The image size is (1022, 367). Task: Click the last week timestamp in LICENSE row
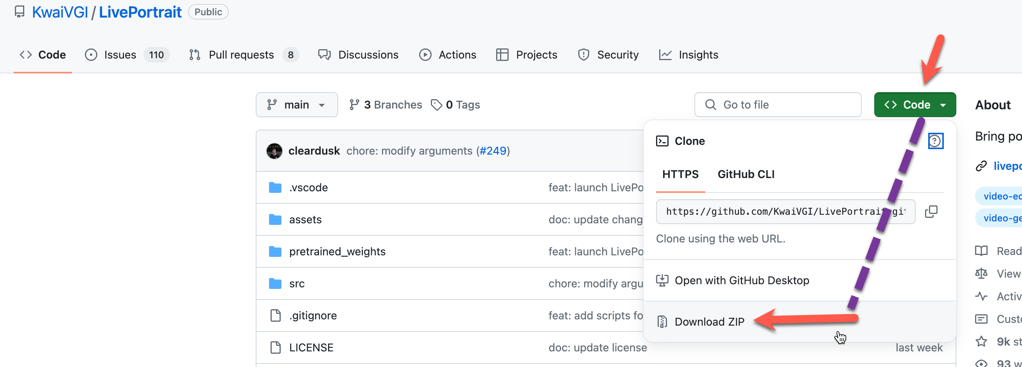(919, 347)
